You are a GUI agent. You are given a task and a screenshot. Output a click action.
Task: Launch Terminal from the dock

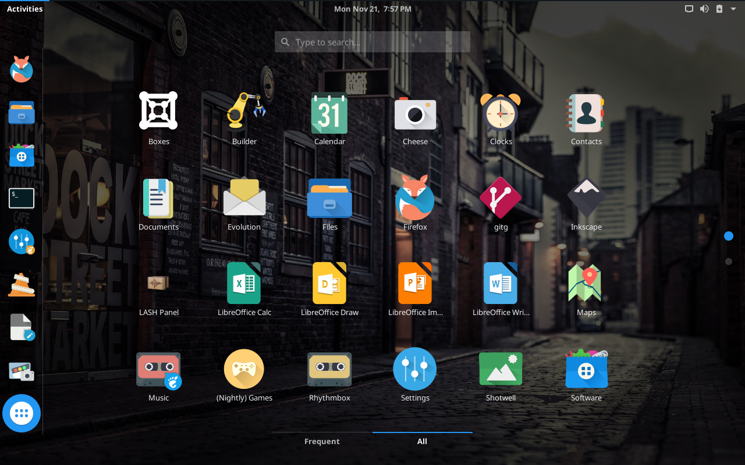click(22, 198)
